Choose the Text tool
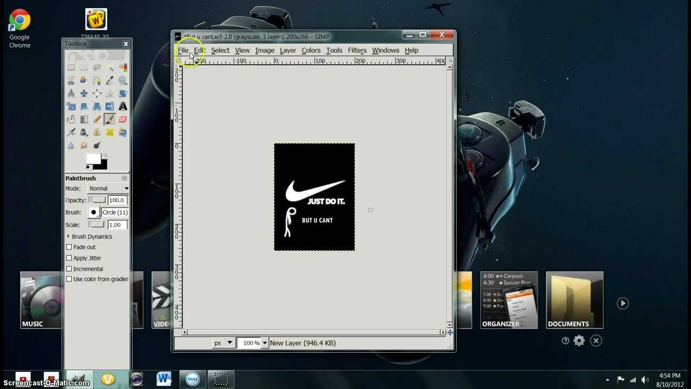The width and height of the screenshot is (691, 389). pyautogui.click(x=123, y=106)
